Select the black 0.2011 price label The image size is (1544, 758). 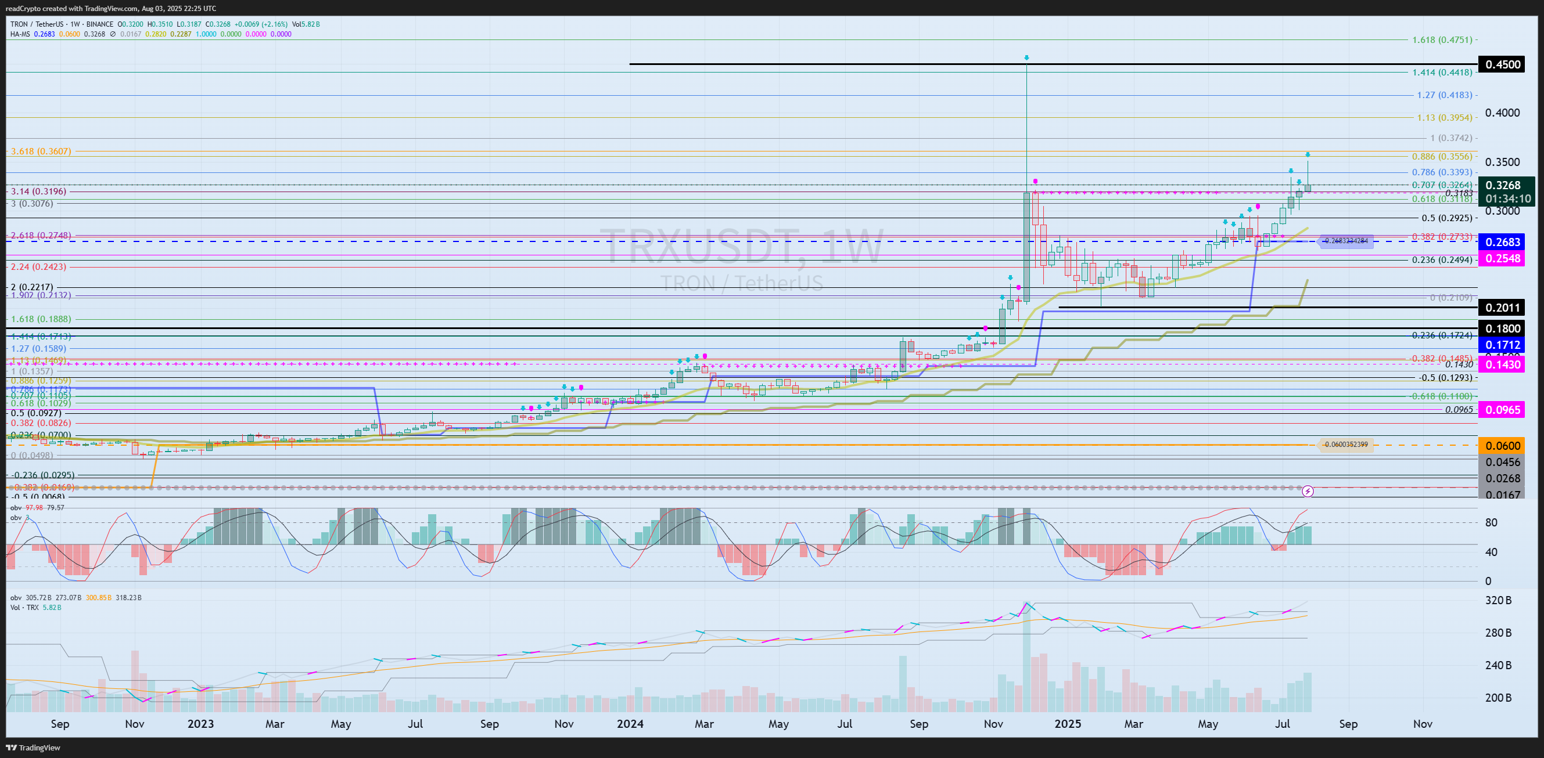click(1502, 308)
